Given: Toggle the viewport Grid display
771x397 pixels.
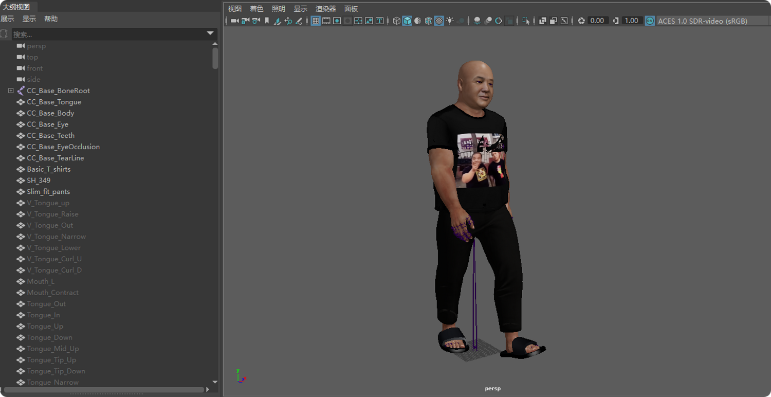Looking at the screenshot, I should [x=316, y=21].
